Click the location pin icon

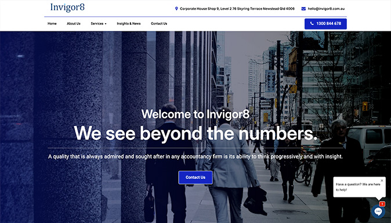(x=176, y=9)
